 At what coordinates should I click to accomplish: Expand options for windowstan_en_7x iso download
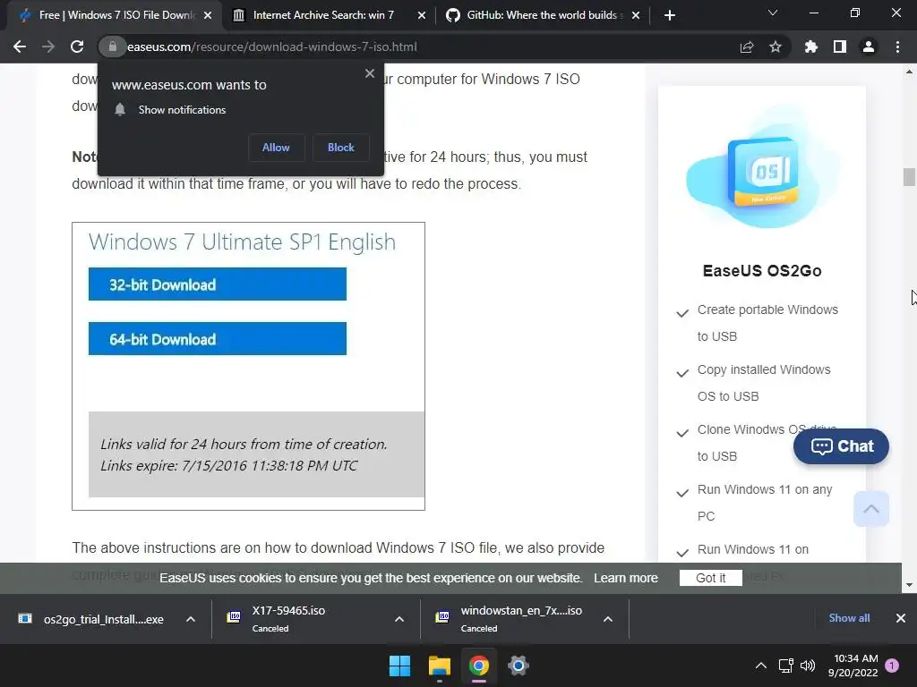pos(608,619)
